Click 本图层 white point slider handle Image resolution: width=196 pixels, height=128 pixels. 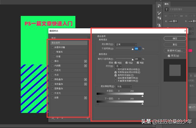142,96
